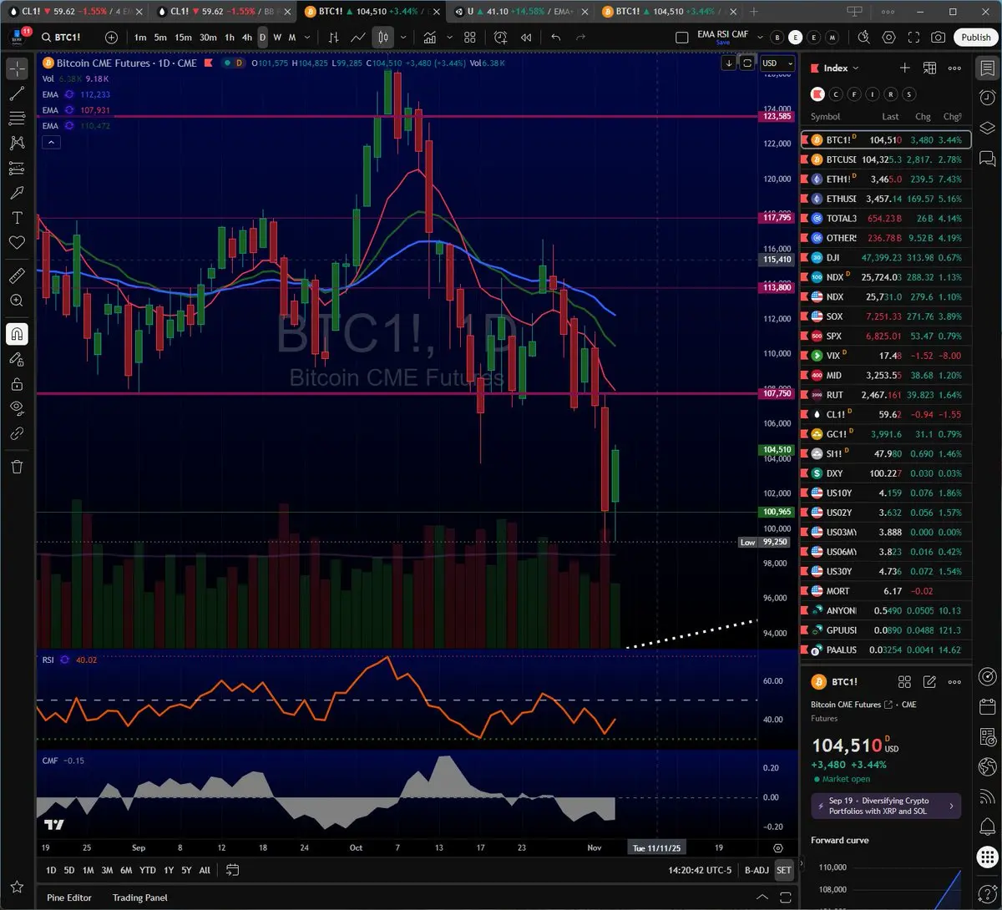This screenshot has width=1002, height=910.
Task: Open a new tab with plus
Action: pos(754,12)
